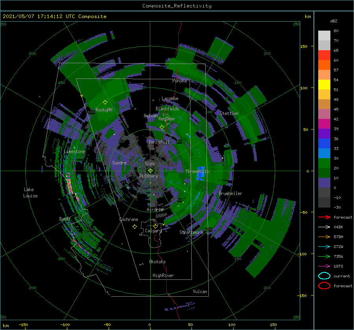Click the Innisfail city label

click(x=159, y=142)
